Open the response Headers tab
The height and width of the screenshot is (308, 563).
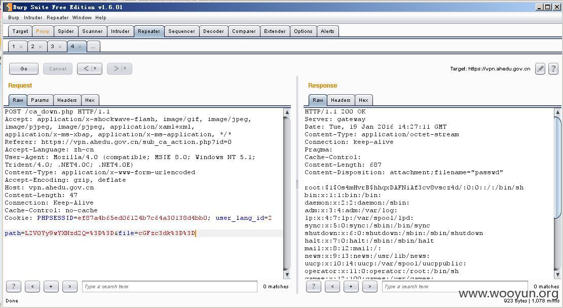[x=341, y=100]
